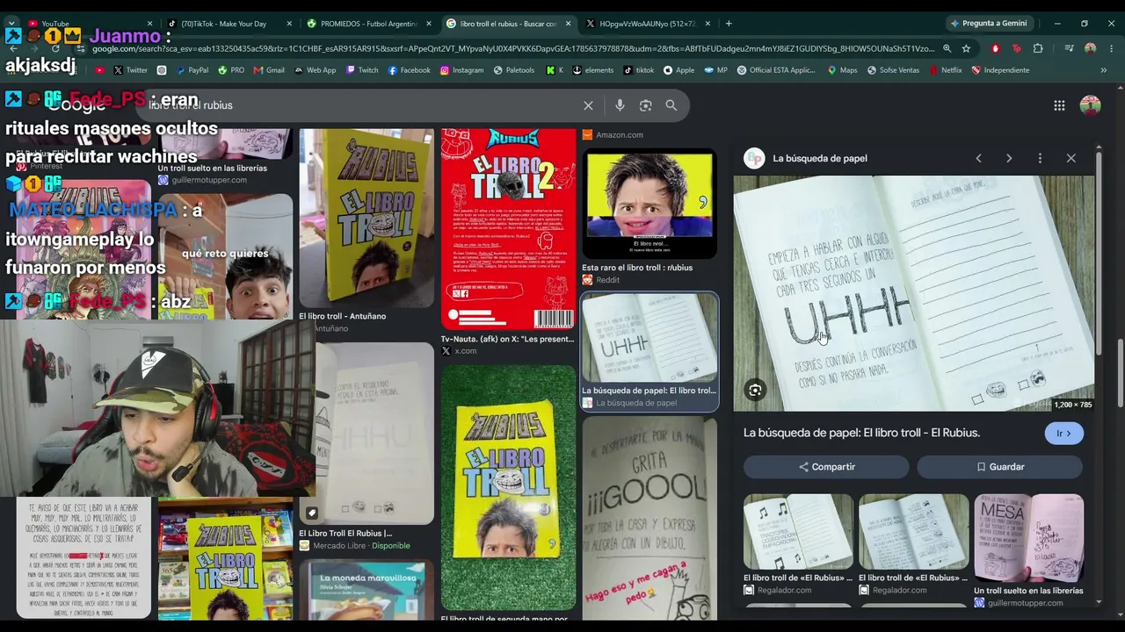Click the Ir button to visit page
Viewport: 1125px width, 632px height.
(x=1063, y=433)
